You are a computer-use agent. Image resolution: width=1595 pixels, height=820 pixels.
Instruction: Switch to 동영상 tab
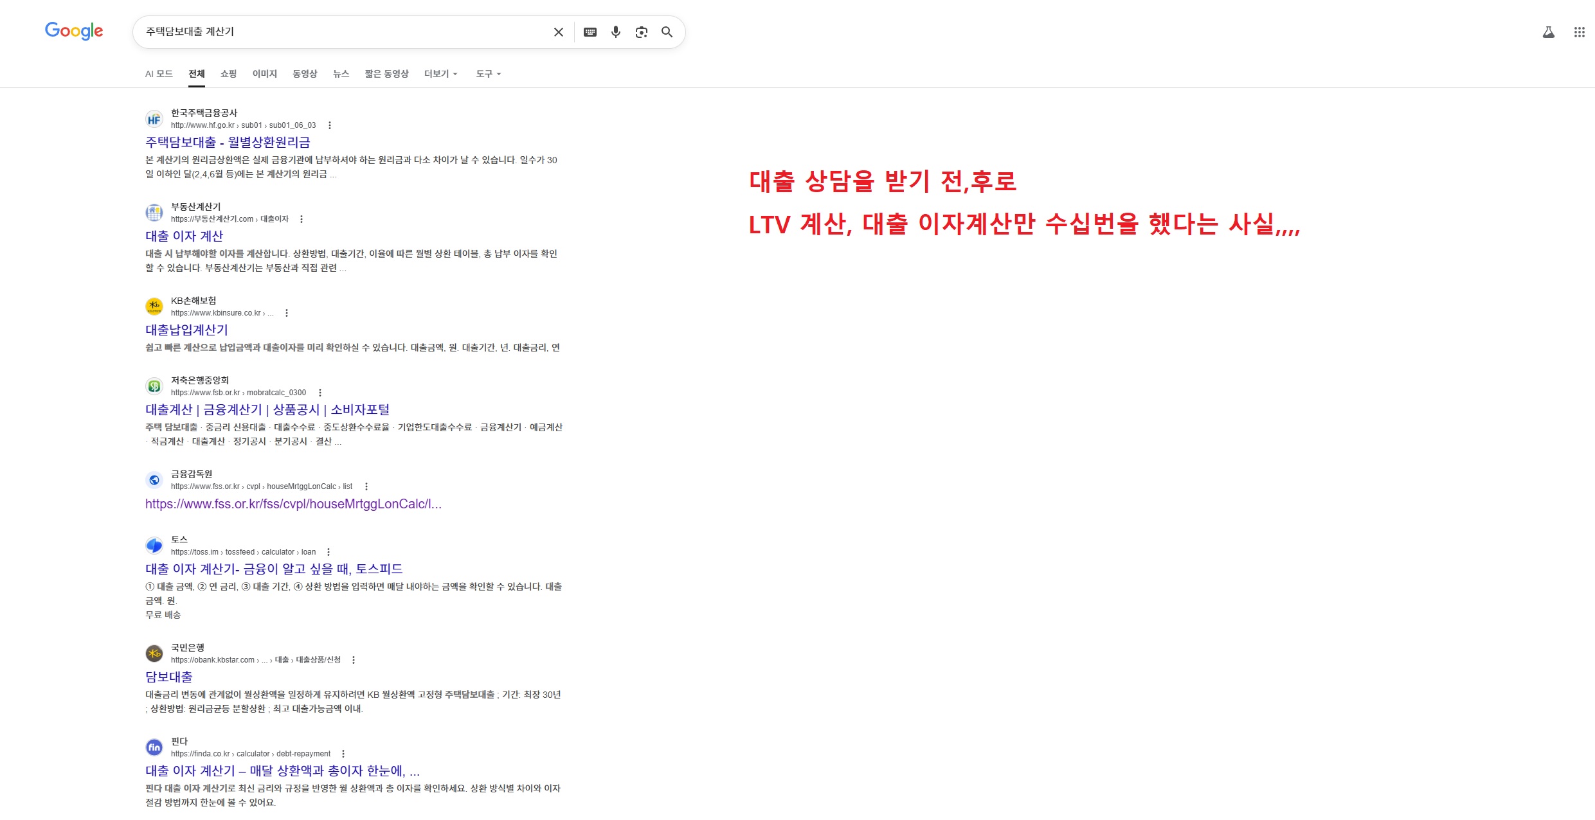tap(305, 74)
